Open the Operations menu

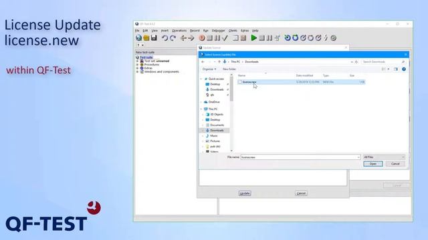click(x=179, y=31)
